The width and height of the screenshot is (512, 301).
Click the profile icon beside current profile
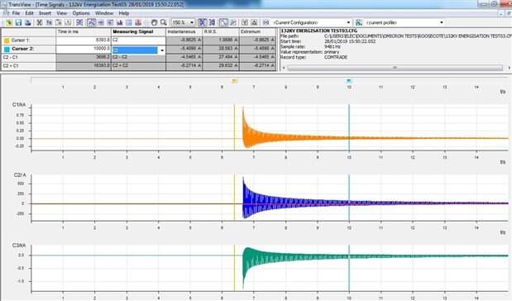[359, 22]
